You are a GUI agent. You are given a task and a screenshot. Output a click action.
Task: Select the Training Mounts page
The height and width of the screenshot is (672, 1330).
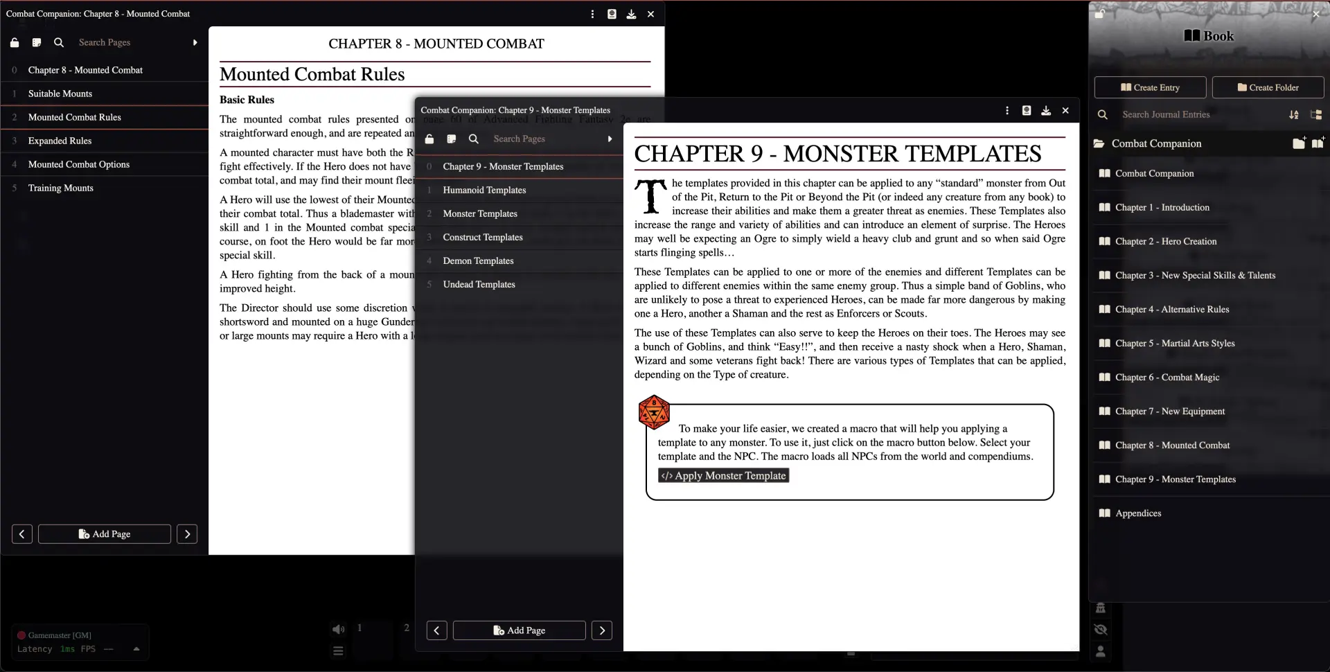pos(60,188)
